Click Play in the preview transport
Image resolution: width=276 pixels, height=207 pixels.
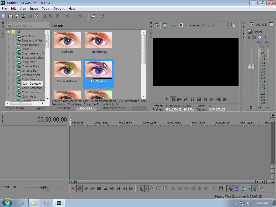(186, 99)
